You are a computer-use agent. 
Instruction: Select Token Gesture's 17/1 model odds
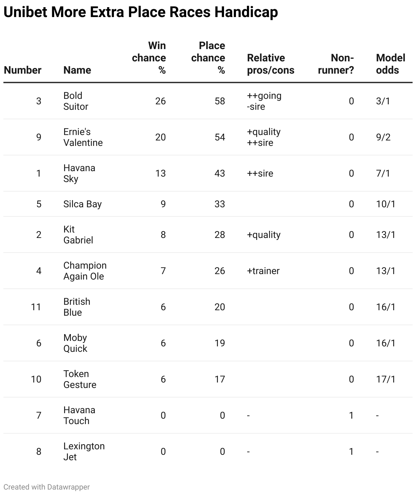pyautogui.click(x=386, y=379)
